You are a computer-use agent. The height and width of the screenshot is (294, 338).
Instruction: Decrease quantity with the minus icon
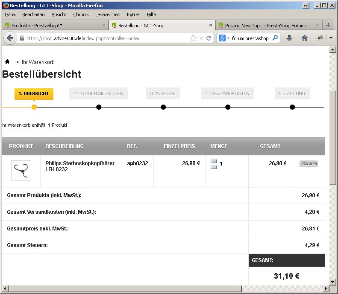point(214,167)
